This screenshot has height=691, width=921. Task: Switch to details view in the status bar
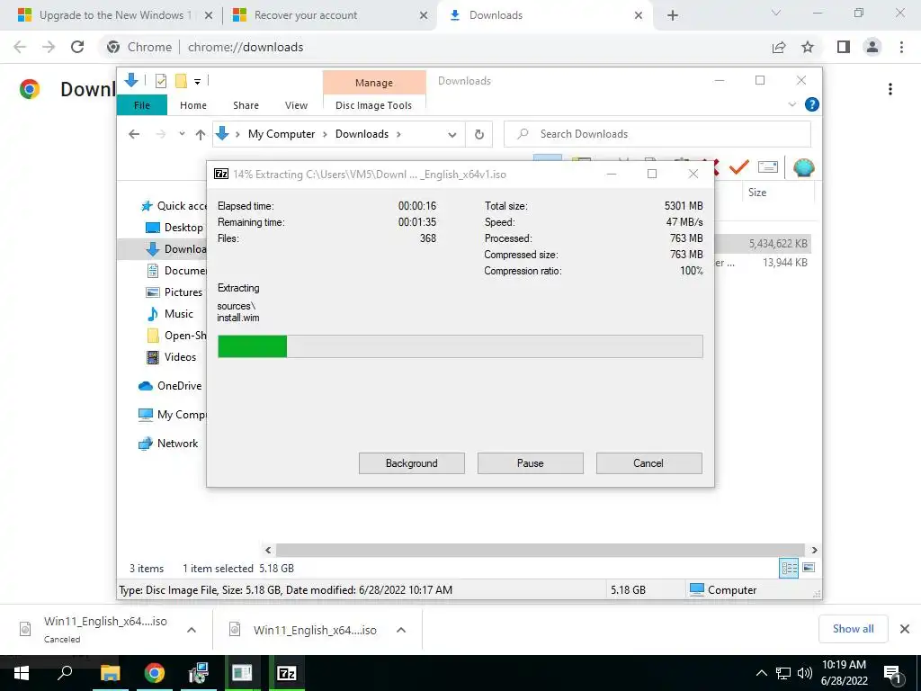(789, 568)
